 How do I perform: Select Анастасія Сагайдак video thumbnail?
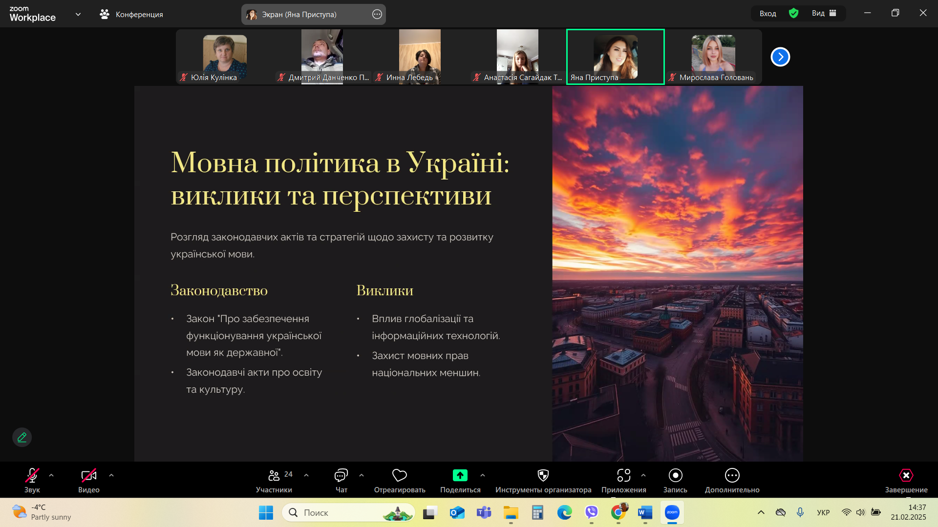coord(518,57)
